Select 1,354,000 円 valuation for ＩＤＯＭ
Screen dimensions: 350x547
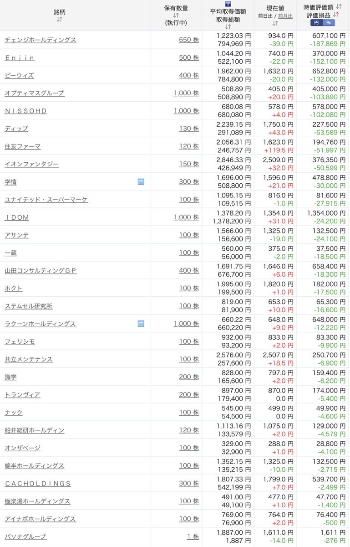[326, 213]
